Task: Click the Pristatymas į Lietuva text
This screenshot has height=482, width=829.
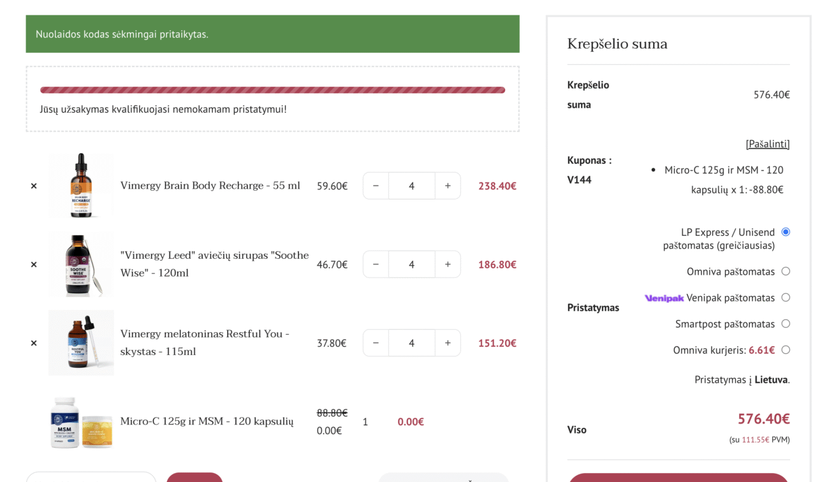Action: (x=742, y=379)
